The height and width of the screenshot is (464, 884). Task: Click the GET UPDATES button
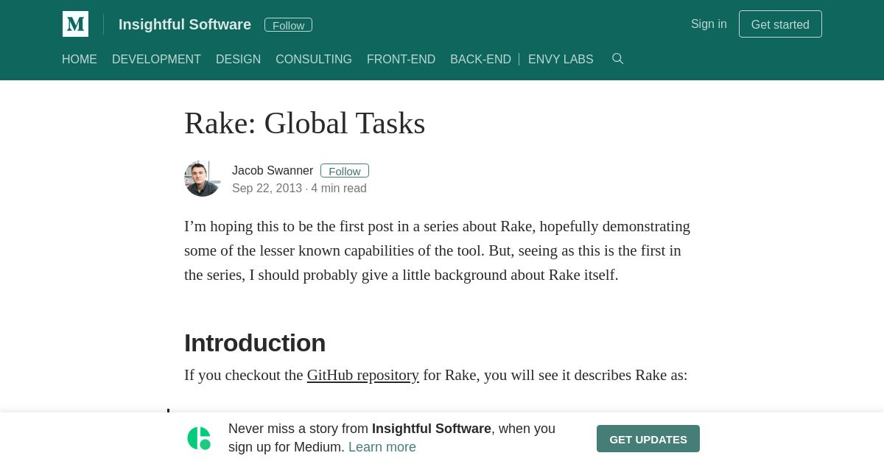coord(648,439)
